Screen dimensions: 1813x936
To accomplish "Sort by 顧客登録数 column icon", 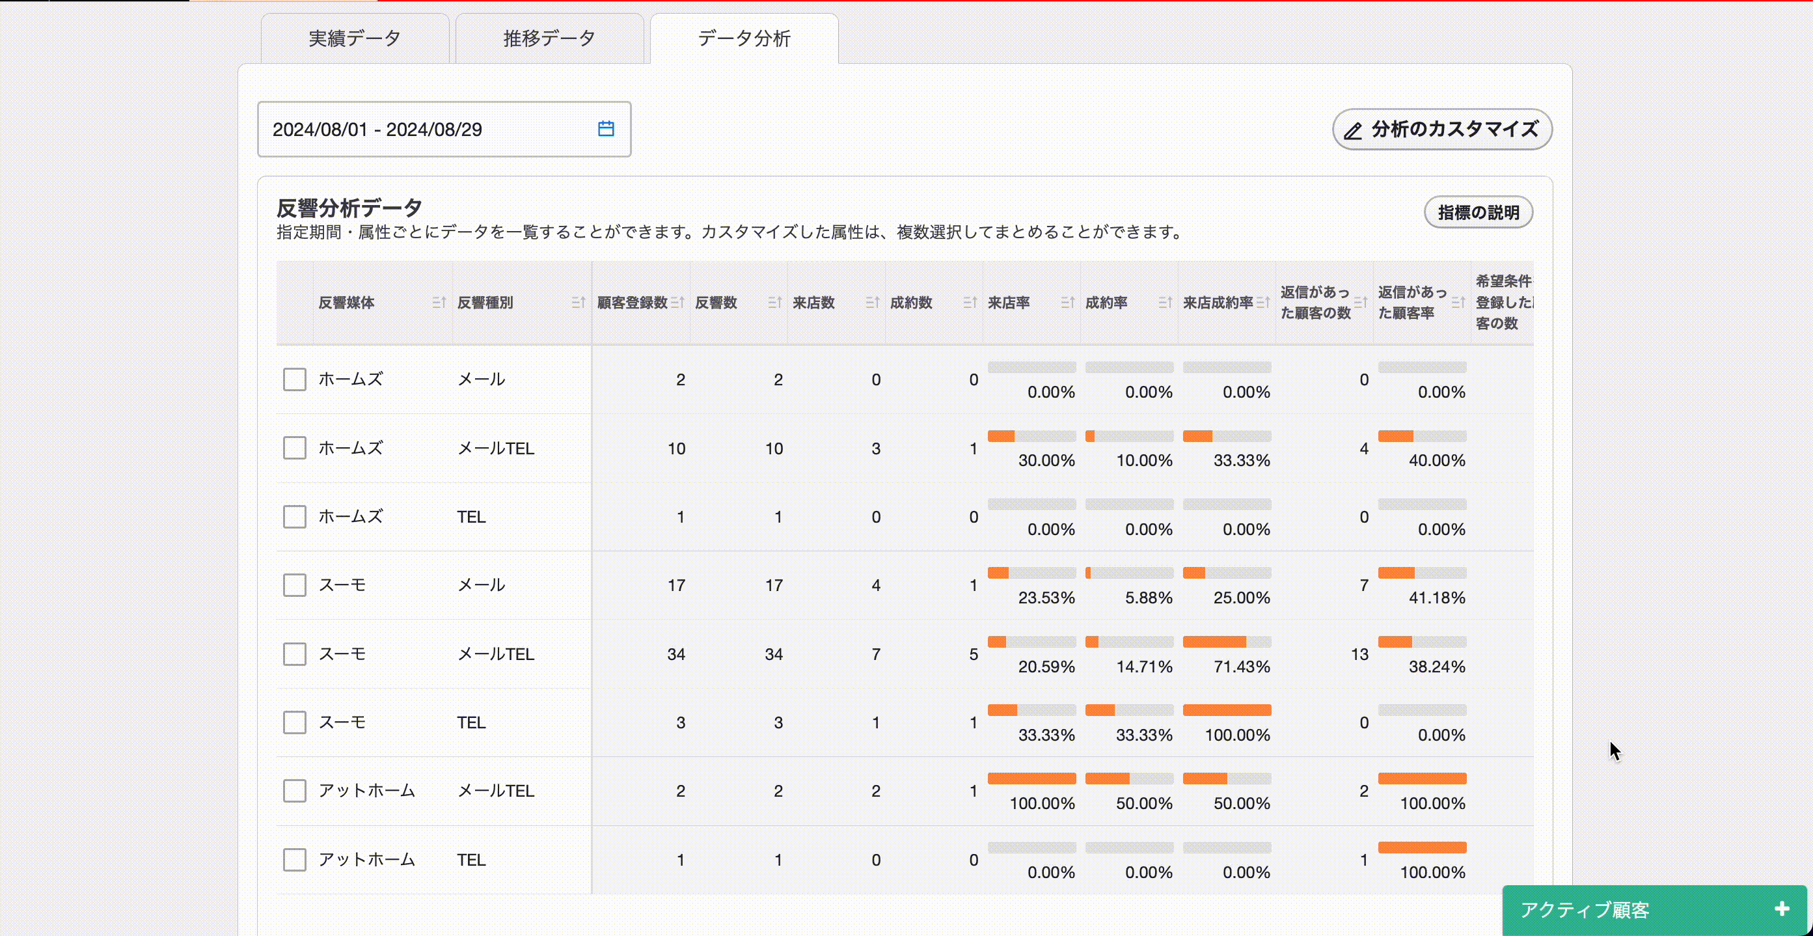I will click(x=677, y=303).
